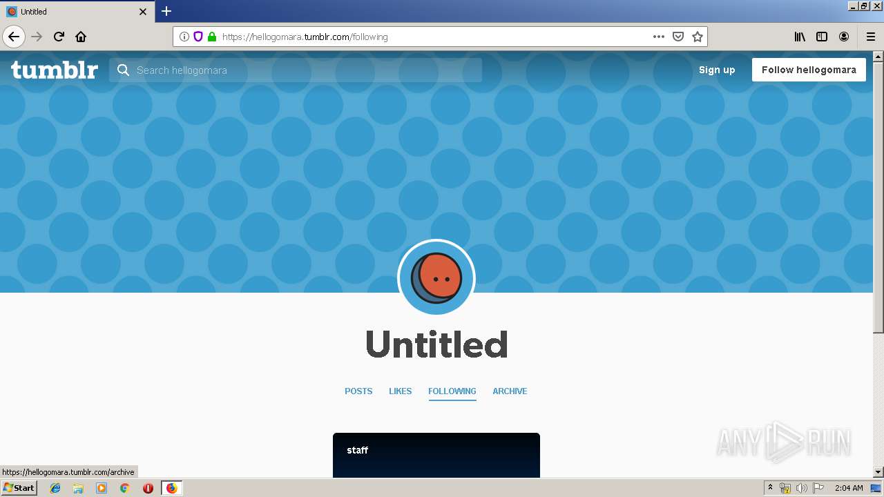This screenshot has width=884, height=497.
Task: Show site information icon in address bar
Action: click(x=184, y=37)
